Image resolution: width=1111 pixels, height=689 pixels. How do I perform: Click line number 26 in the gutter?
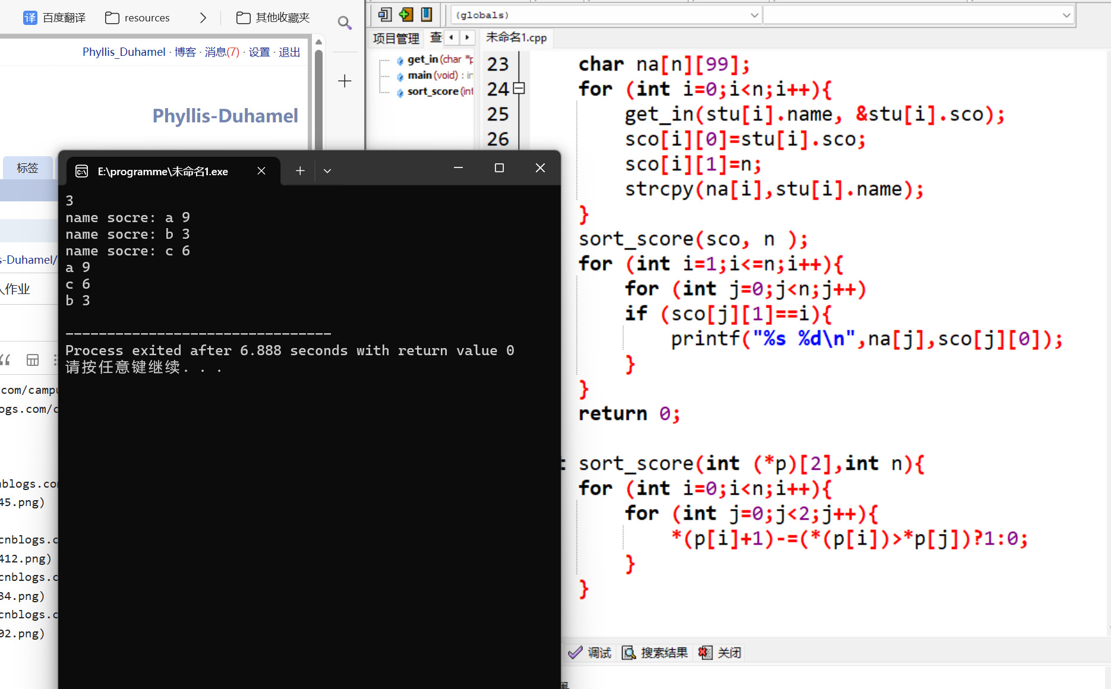tap(498, 139)
